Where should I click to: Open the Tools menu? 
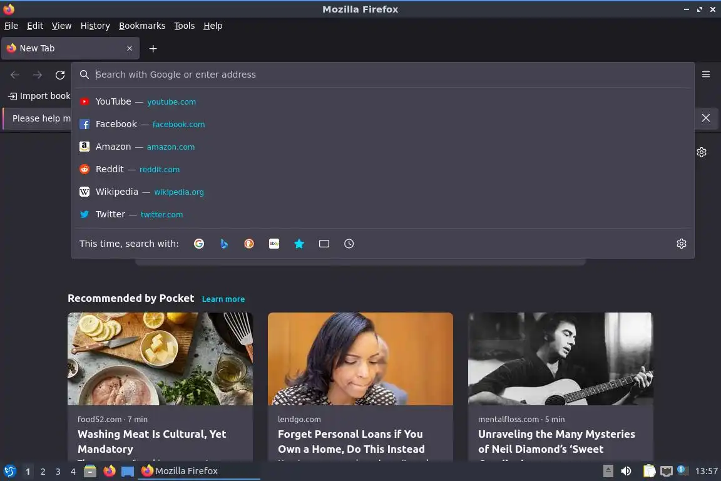click(x=185, y=26)
